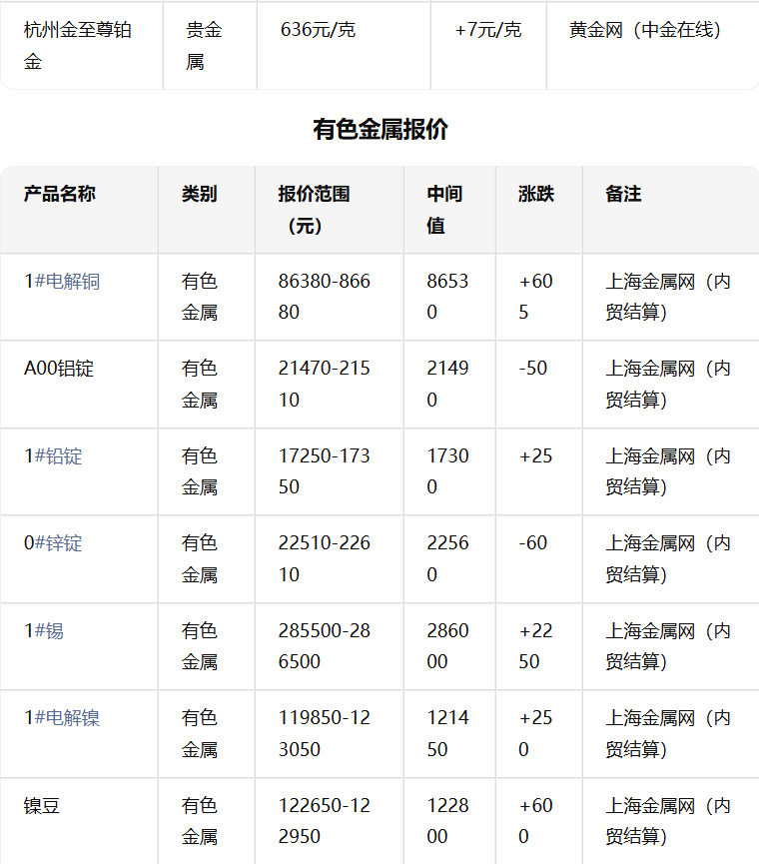The width and height of the screenshot is (759, 864).
Task: Click the 有色金属报价 section heading
Action: (379, 130)
